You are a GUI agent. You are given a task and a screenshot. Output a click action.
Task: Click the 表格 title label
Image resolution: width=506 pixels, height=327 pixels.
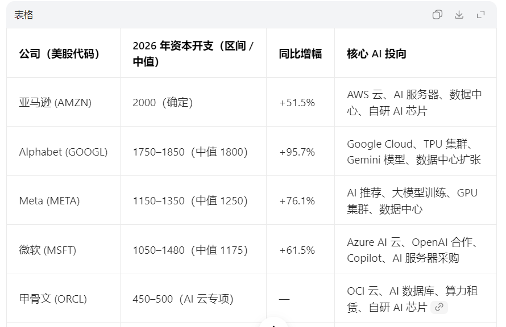[x=23, y=15]
